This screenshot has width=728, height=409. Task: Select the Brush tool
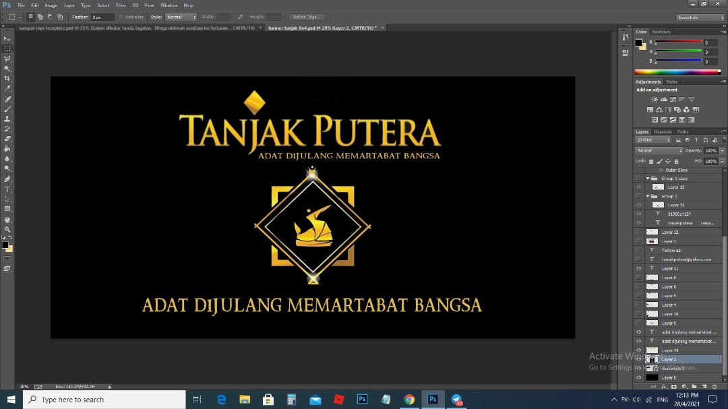[7, 109]
